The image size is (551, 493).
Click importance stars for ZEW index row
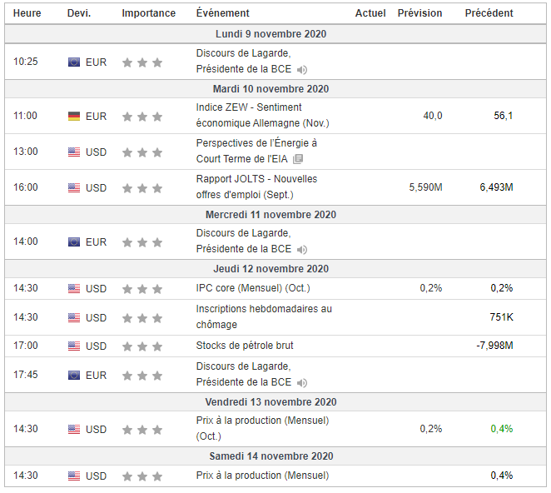(x=142, y=117)
